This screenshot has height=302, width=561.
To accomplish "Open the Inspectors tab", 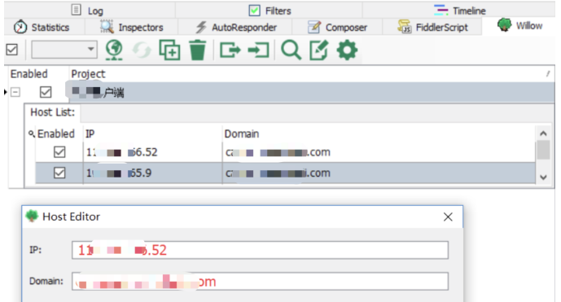I will tap(131, 27).
